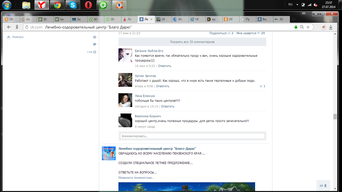Viewport: 342px width, 192px height.
Task: Switch to the Mail.ru '(36' tab
Action: pos(163,19)
